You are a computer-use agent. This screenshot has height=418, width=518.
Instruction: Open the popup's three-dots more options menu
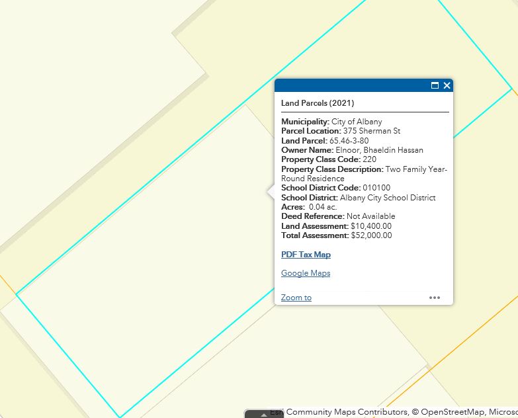[x=435, y=298]
